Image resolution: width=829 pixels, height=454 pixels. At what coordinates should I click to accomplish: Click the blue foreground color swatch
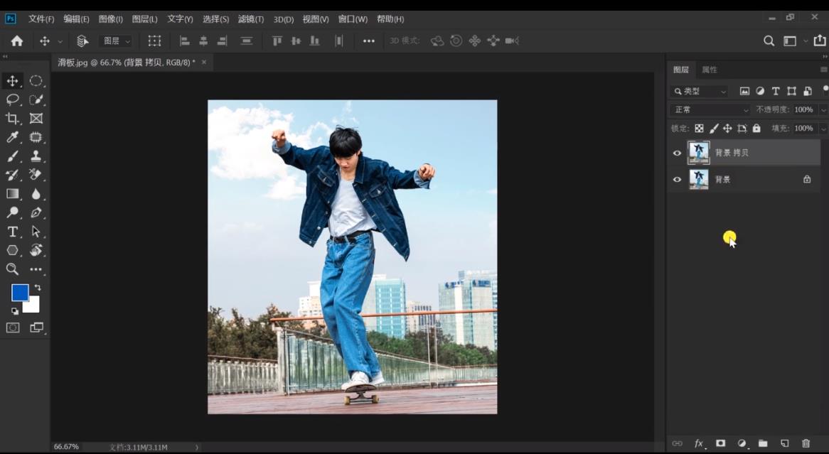pyautogui.click(x=19, y=292)
